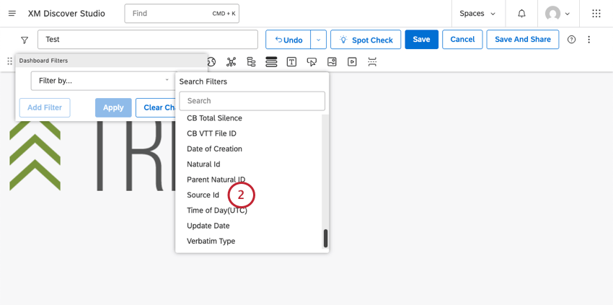Click the dashboard filter funnel icon
613x305 pixels.
(25, 40)
